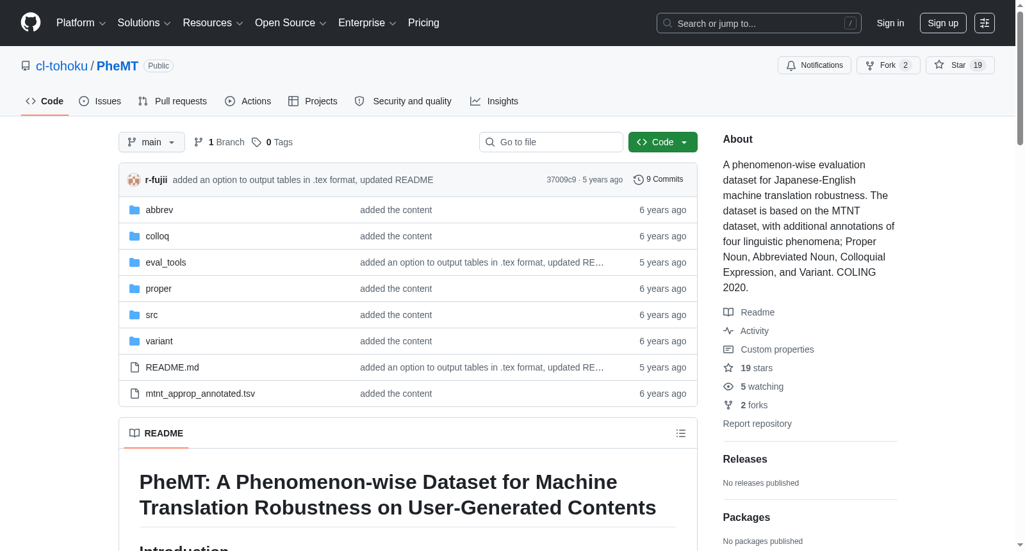Expand the Platform menu

81,23
